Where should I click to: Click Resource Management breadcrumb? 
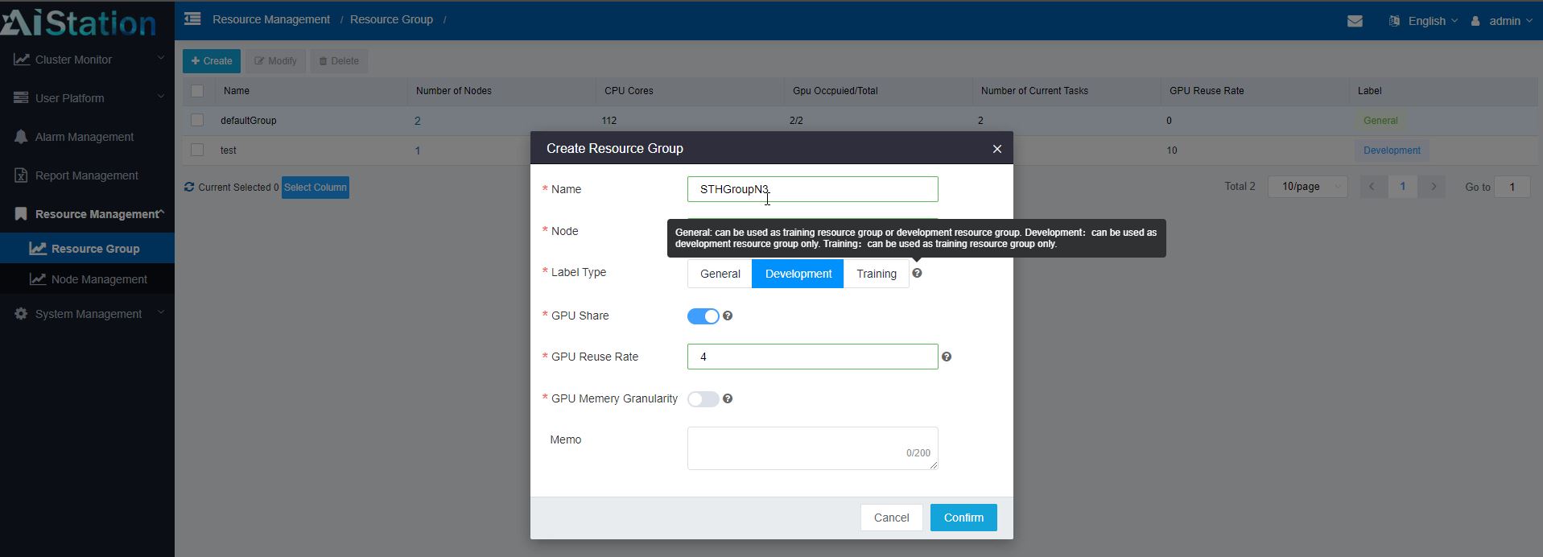coord(271,19)
